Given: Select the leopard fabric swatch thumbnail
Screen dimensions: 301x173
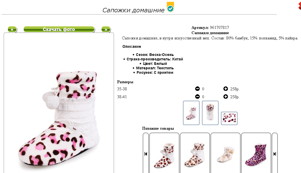Looking at the screenshot, I should click(229, 118).
